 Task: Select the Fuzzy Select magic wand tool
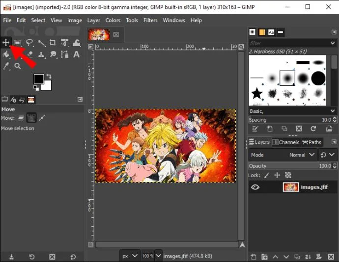[41, 43]
